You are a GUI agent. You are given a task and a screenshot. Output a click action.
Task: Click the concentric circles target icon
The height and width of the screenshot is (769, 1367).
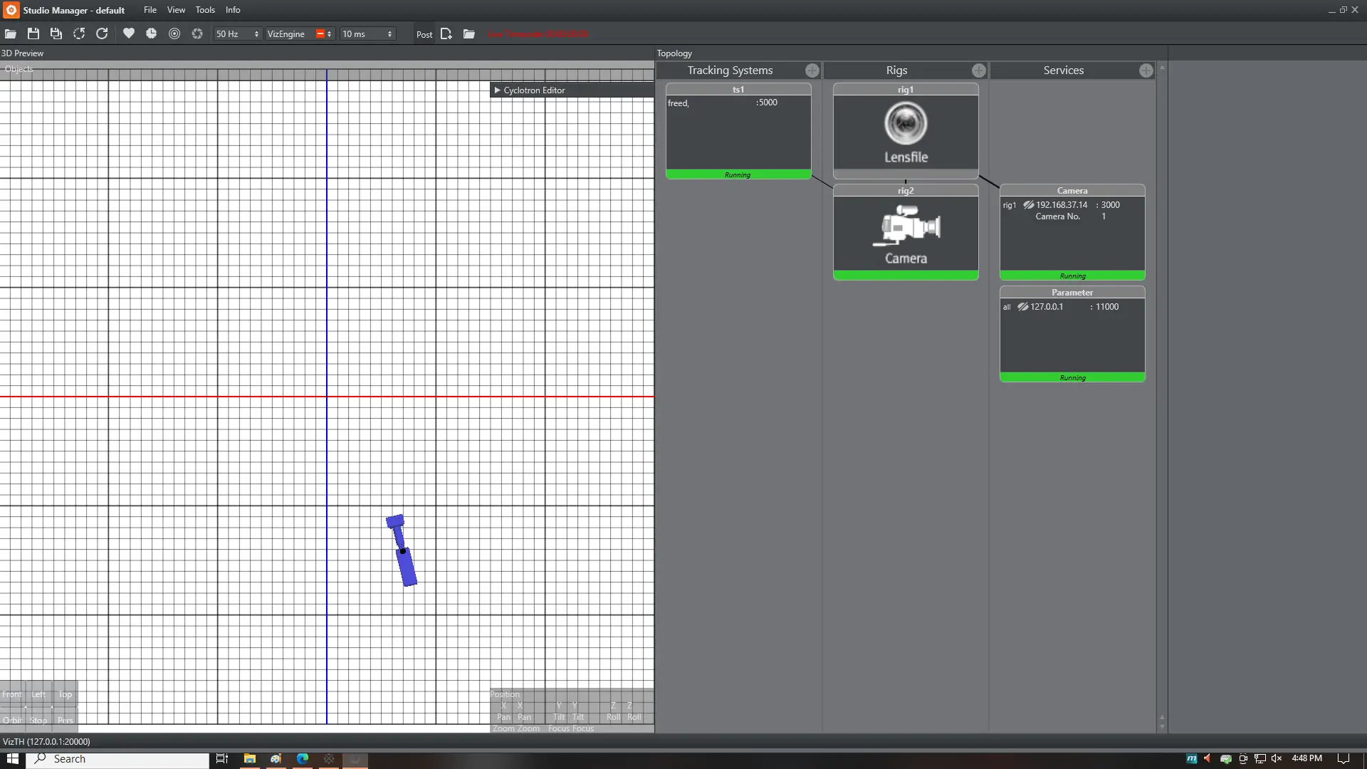[174, 34]
